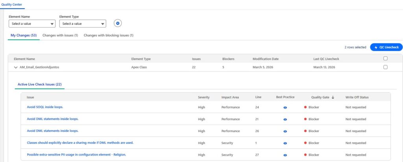
Task: Switch to Changes with blocking issues tab
Action: pos(109,35)
